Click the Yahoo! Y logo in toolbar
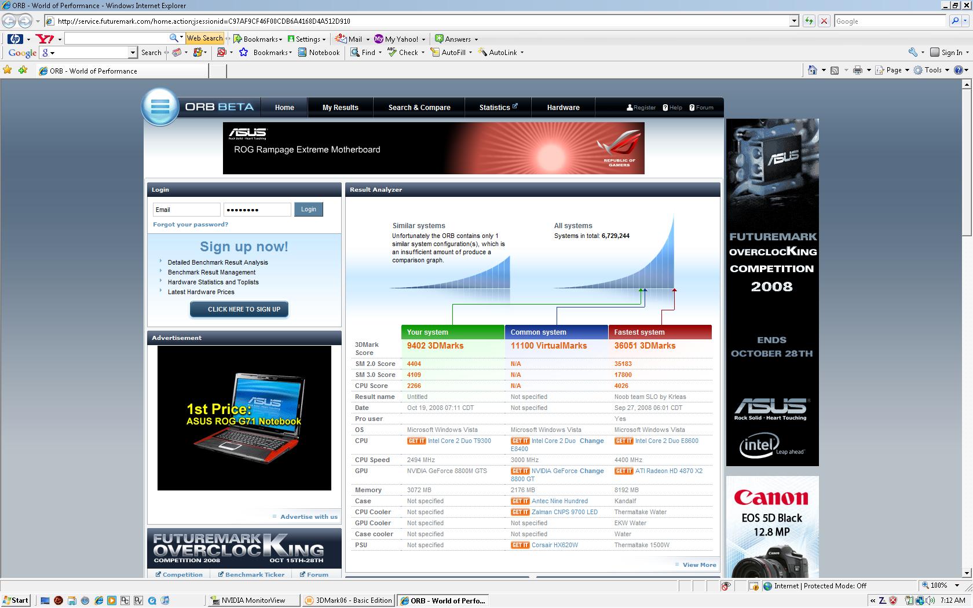 (45, 39)
